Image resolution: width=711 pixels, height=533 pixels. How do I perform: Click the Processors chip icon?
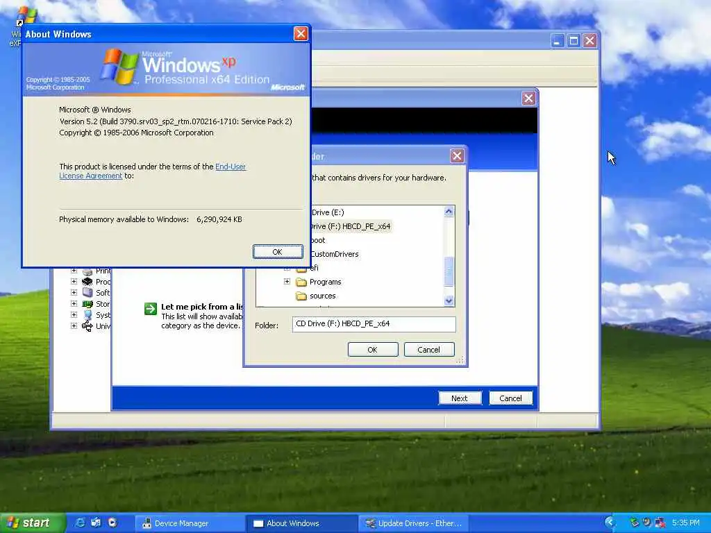pos(87,282)
